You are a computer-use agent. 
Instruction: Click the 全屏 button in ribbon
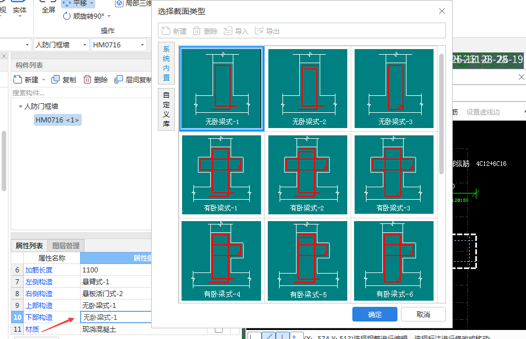coord(48,7)
